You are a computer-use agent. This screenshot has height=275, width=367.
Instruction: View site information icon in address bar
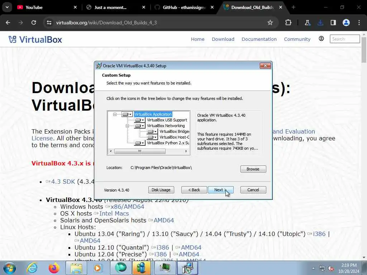click(x=49, y=23)
